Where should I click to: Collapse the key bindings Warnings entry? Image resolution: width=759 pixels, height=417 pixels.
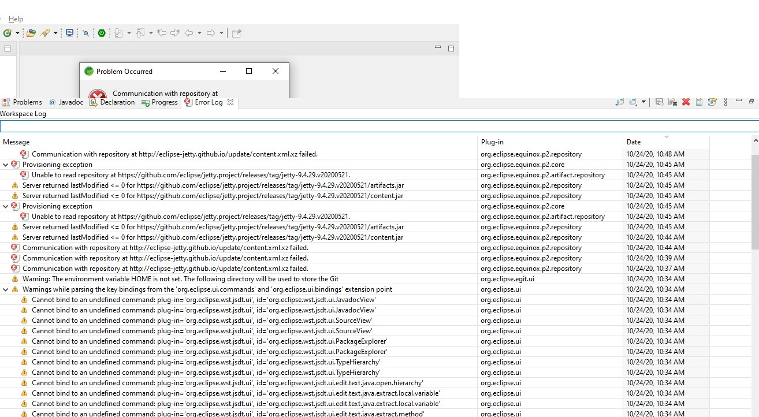pos(6,289)
